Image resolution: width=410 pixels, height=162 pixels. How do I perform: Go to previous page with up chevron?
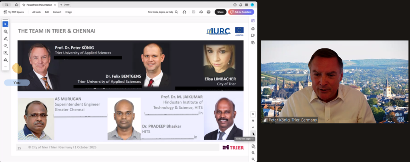(253, 127)
